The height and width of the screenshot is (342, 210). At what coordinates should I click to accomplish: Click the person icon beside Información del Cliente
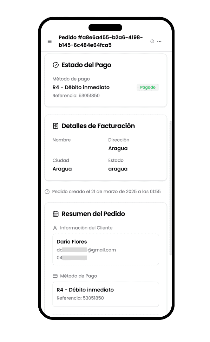click(55, 228)
